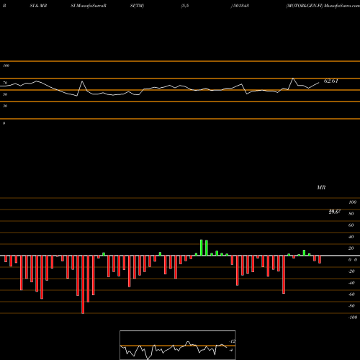Click the 501343 stock code in header
Screen dimensions: 360x360
(241, 6)
